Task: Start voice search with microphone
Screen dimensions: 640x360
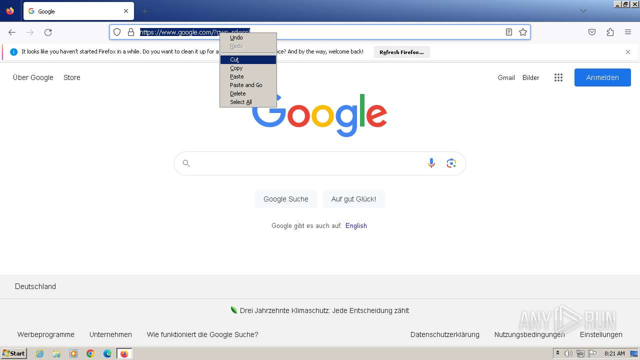Action: coord(431,163)
